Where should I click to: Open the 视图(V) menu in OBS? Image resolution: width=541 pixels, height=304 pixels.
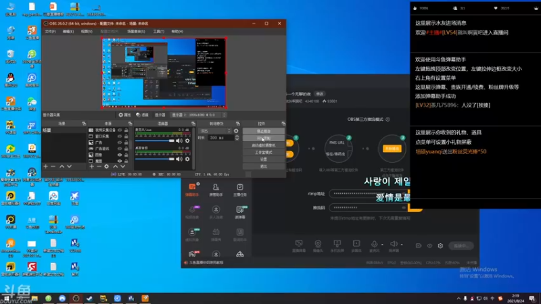pyautogui.click(x=87, y=31)
